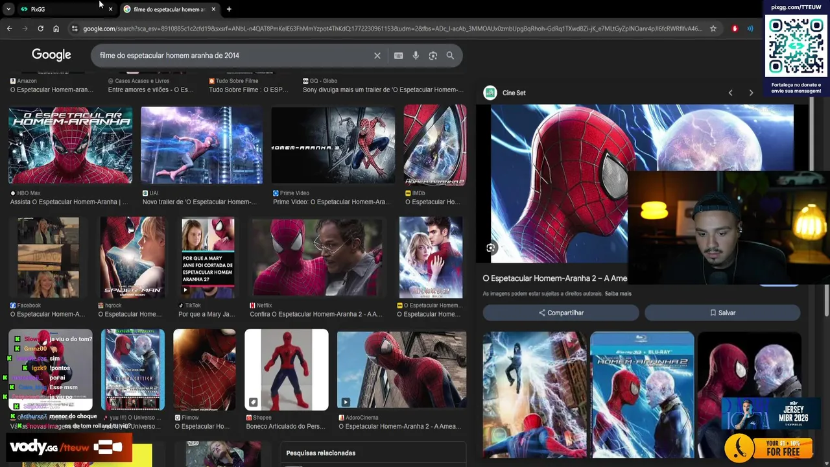This screenshot has width=830, height=467.
Task: Open the Amazon 'O Espetacular Homem-aran' caption
Action: coord(51,90)
